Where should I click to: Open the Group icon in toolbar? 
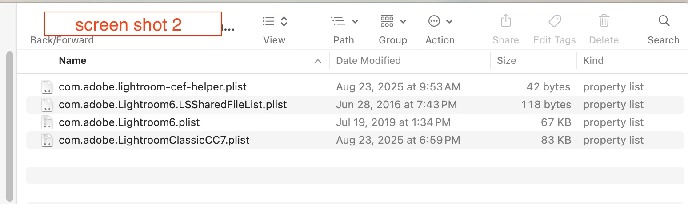387,21
